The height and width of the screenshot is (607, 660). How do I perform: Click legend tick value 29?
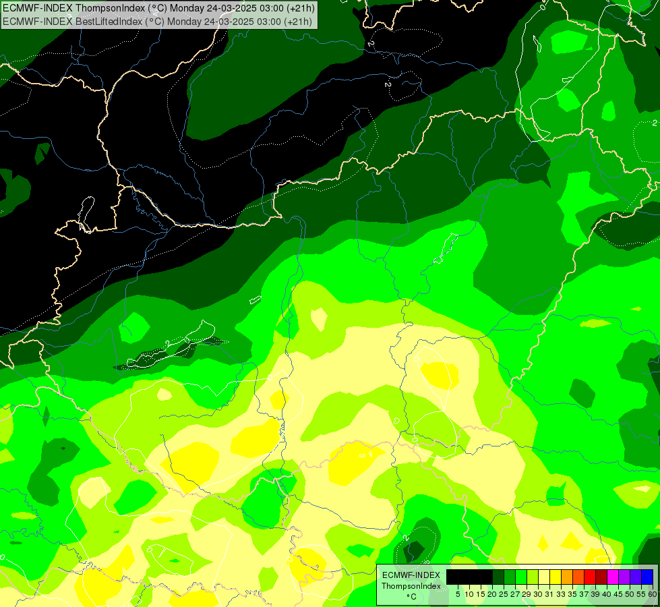coord(527,594)
